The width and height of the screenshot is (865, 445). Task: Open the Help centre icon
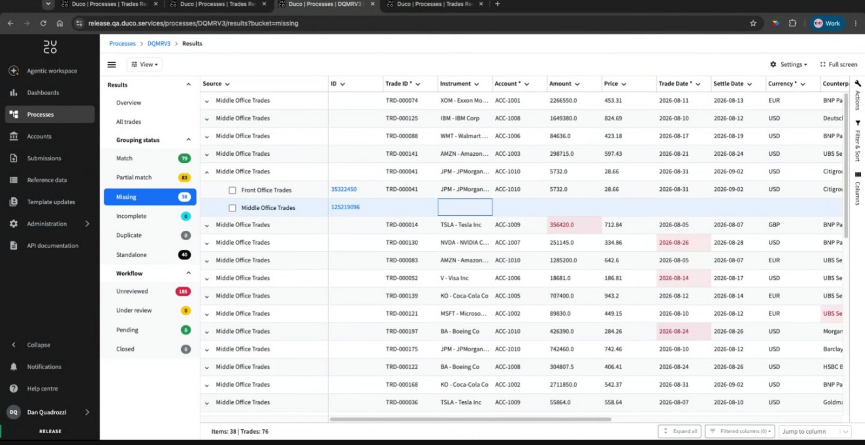[x=14, y=389]
